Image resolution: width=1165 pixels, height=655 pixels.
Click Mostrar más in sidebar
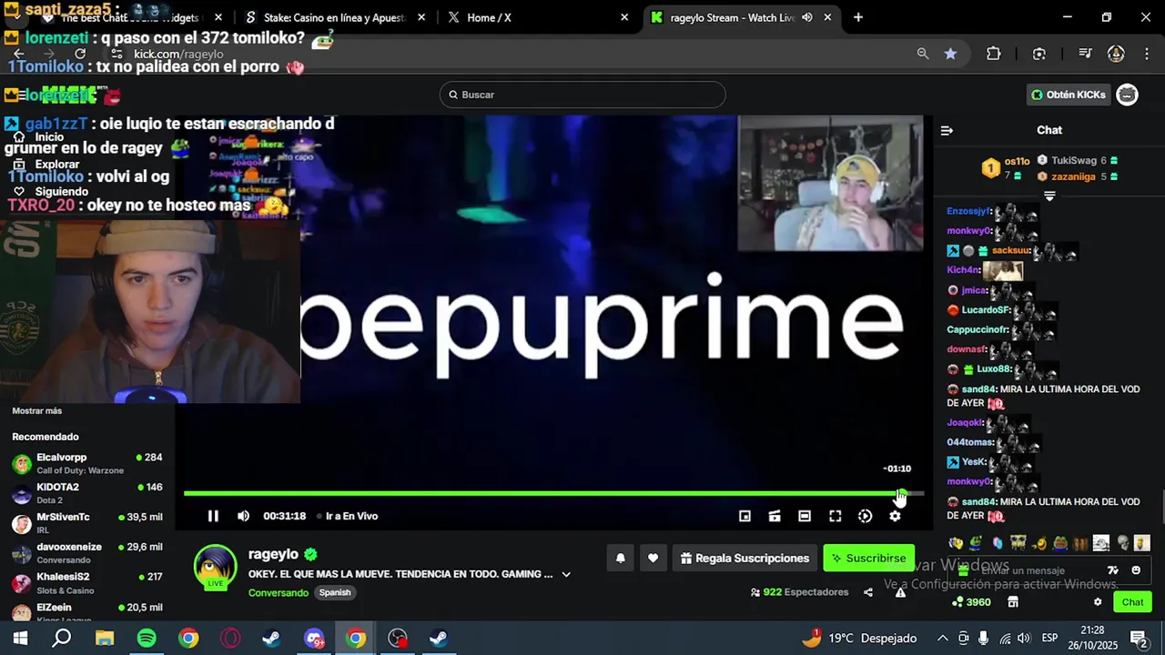pos(37,411)
